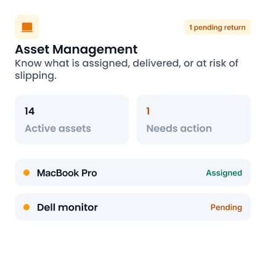Click the 'Know what is assigned' description text

tap(126, 70)
